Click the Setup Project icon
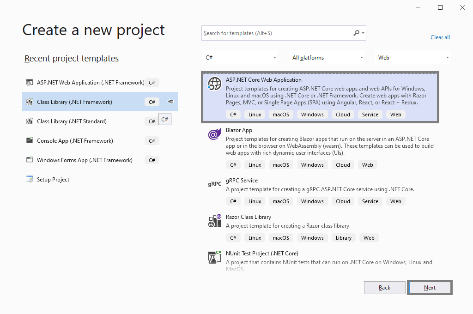 click(29, 179)
